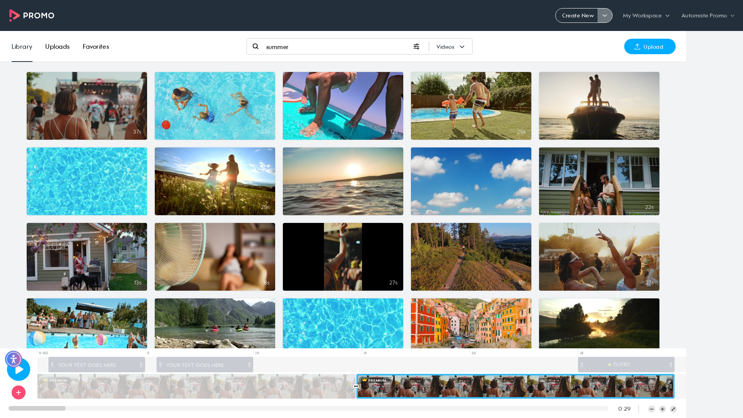Screen dimensions: 743x418
Task: Select the 49s blue sky clouds video
Action: [x=471, y=181]
